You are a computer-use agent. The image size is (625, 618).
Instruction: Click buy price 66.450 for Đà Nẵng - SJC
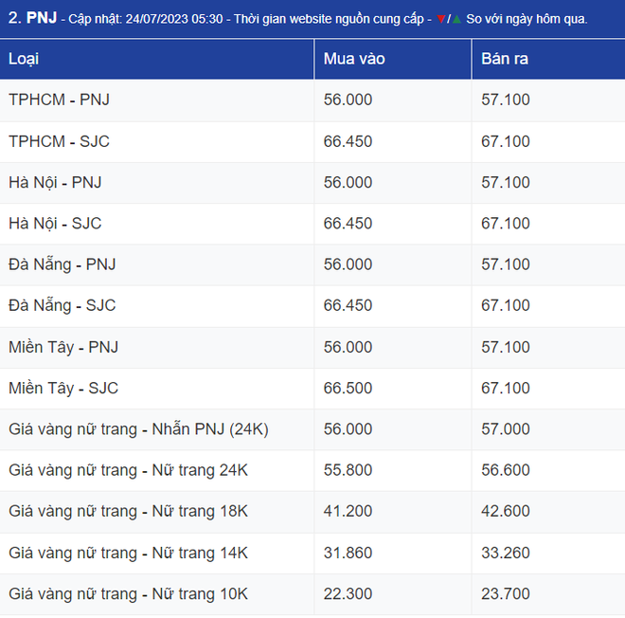tap(348, 305)
